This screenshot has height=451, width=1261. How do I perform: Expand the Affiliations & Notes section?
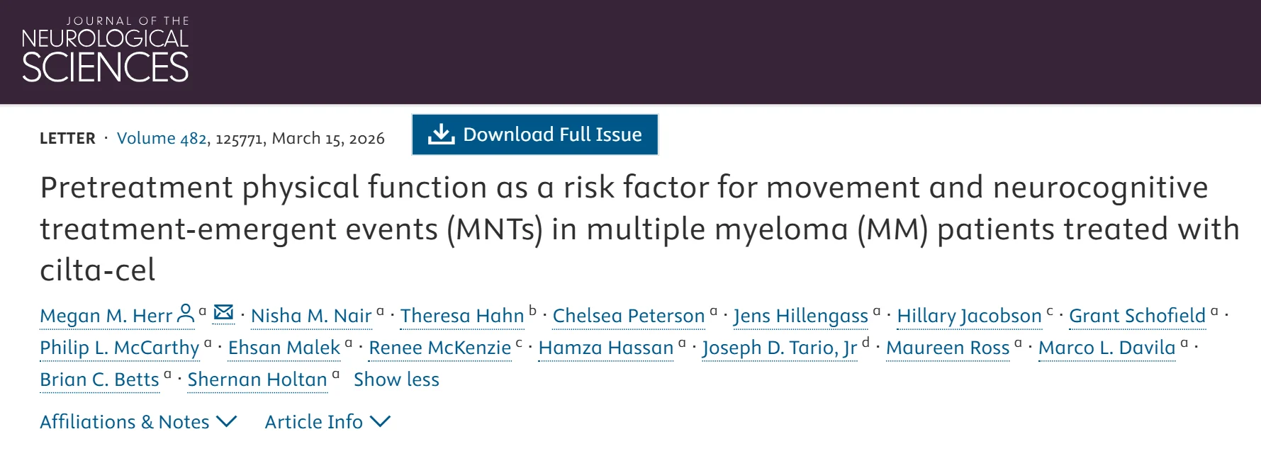[138, 421]
